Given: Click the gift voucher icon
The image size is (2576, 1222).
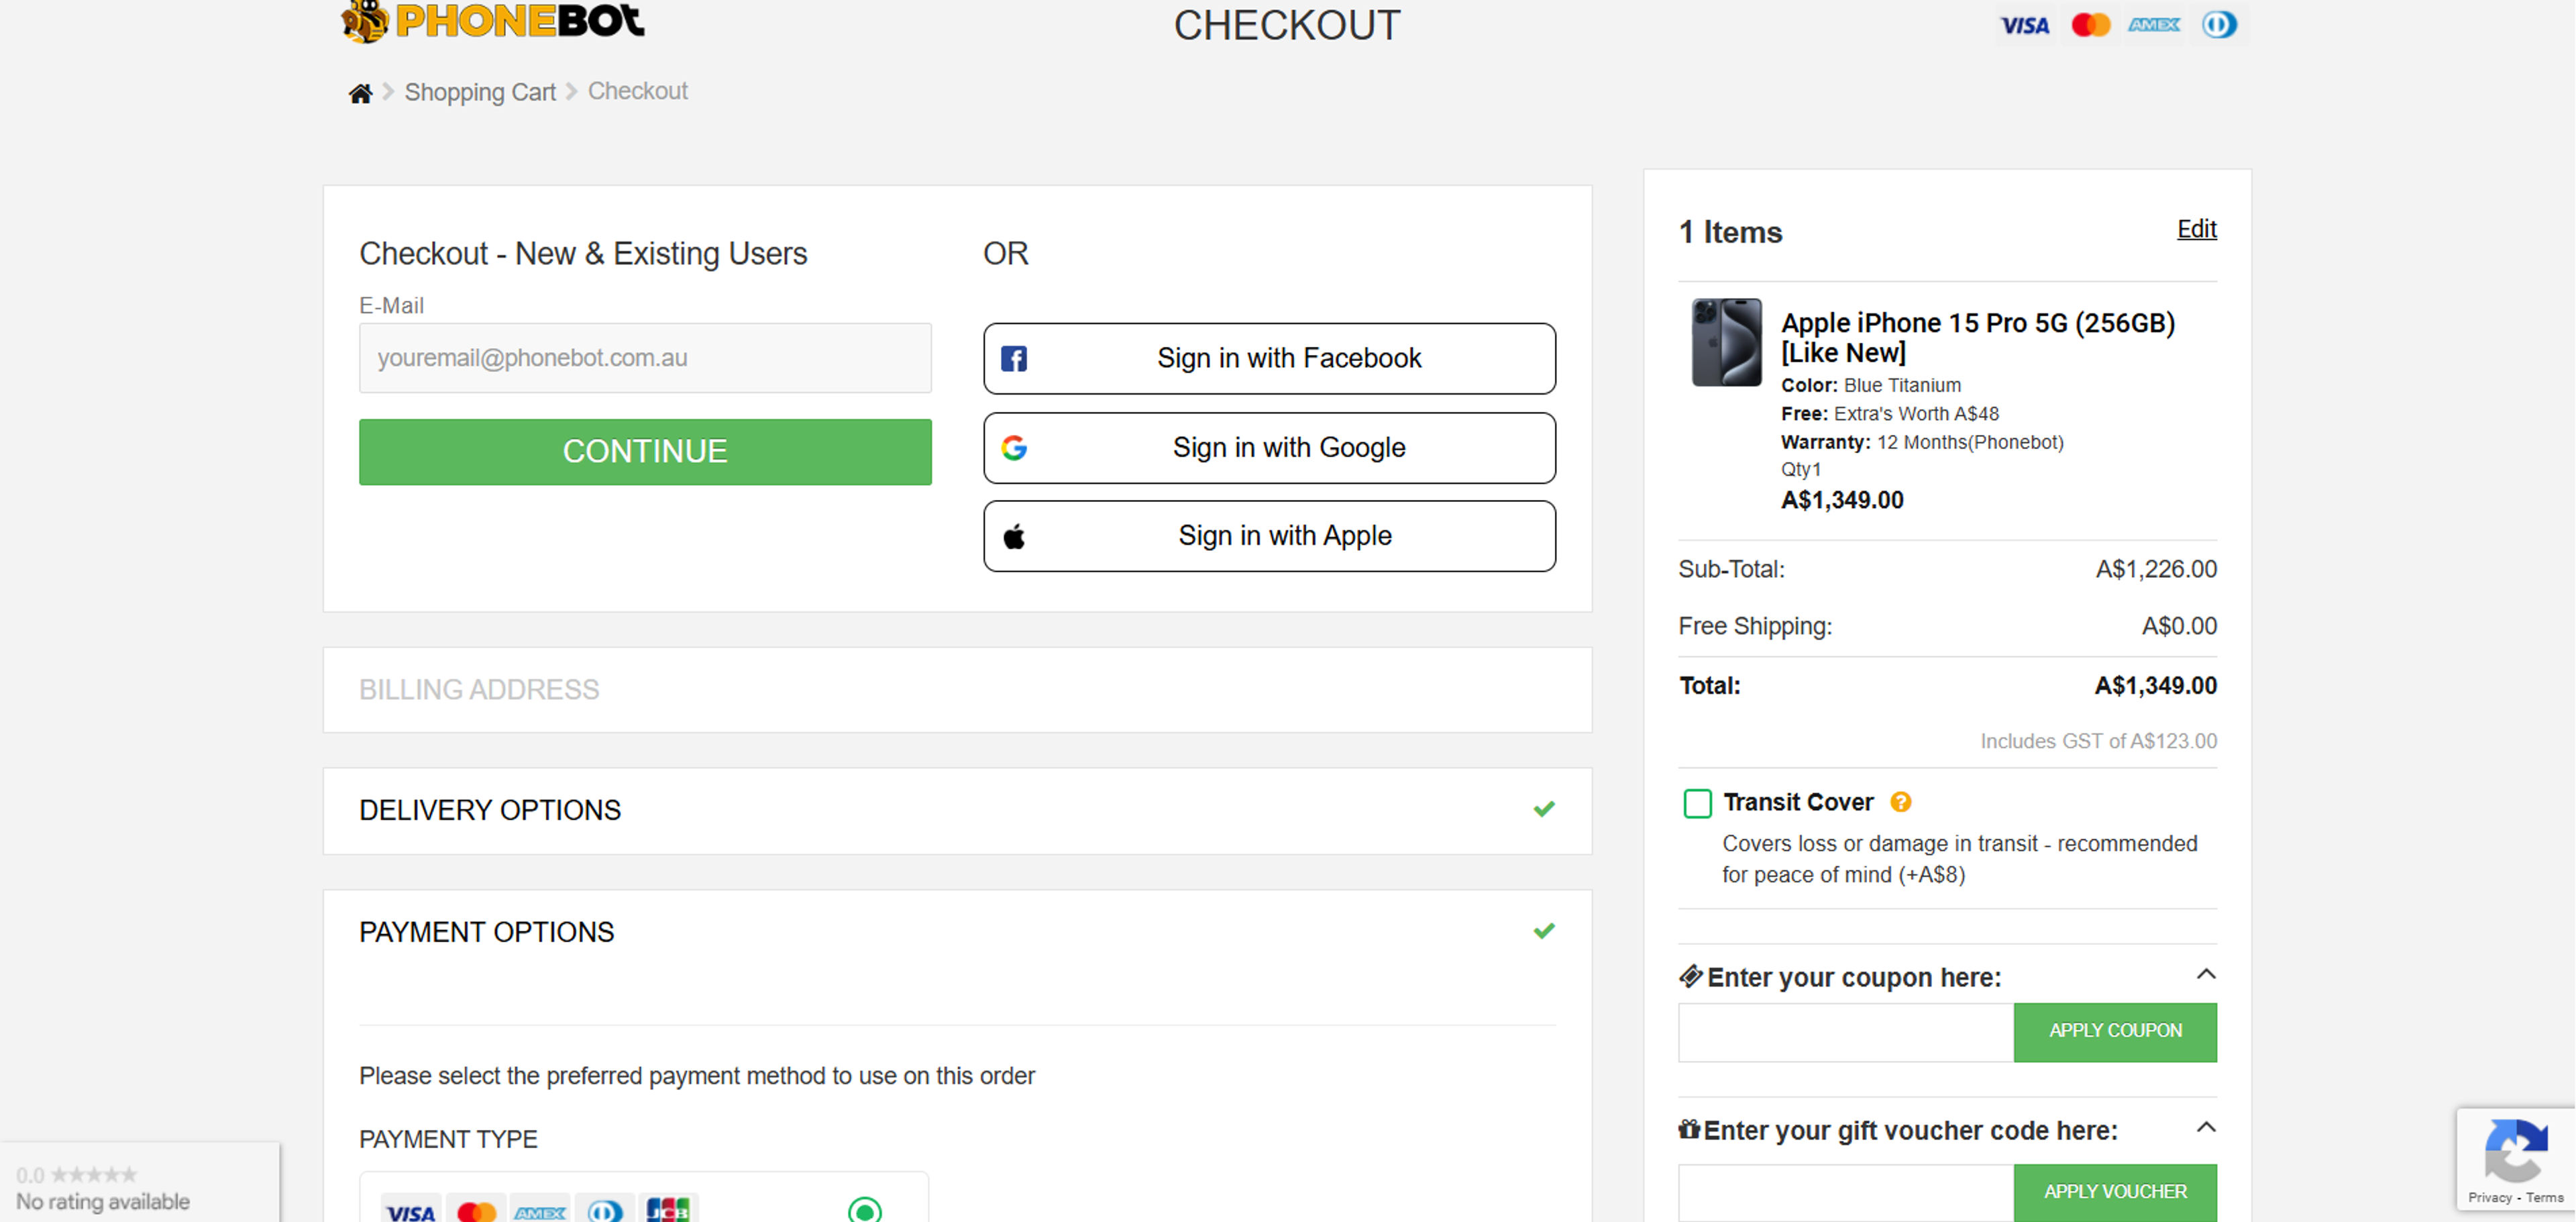Looking at the screenshot, I should click(x=1689, y=1129).
